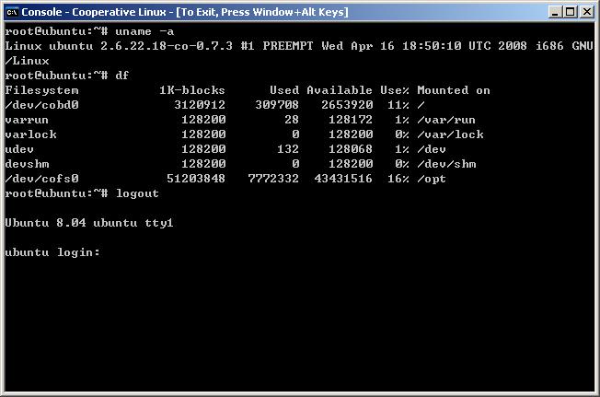This screenshot has height=397, width=600.
Task: Click the 'Mounted on' column header
Action: click(x=454, y=90)
